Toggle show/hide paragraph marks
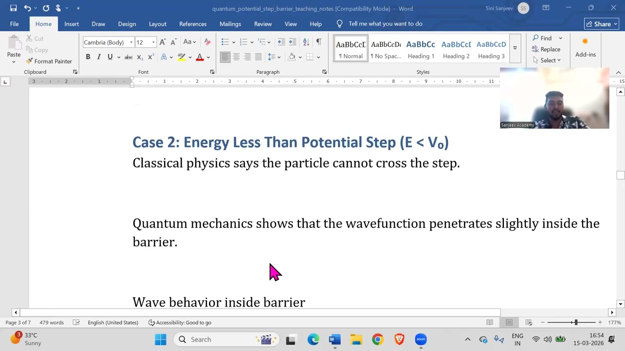Viewport: 625px width, 351px height. click(319, 42)
